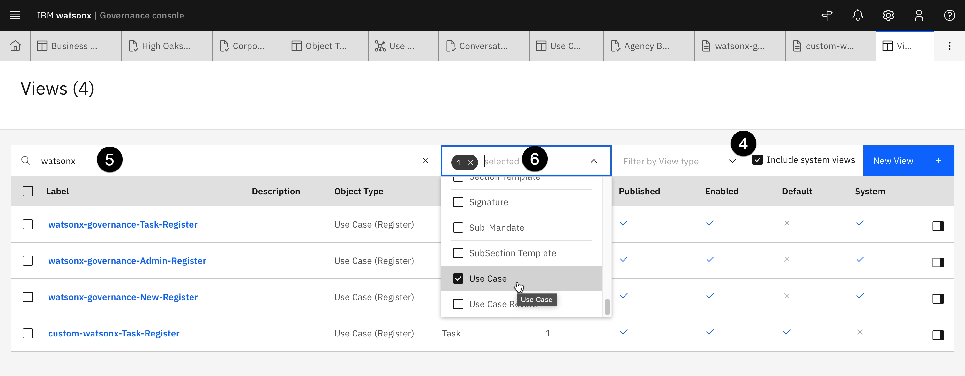Open side panel for watsonx-governance-New-Register row
The width and height of the screenshot is (965, 376).
click(938, 299)
